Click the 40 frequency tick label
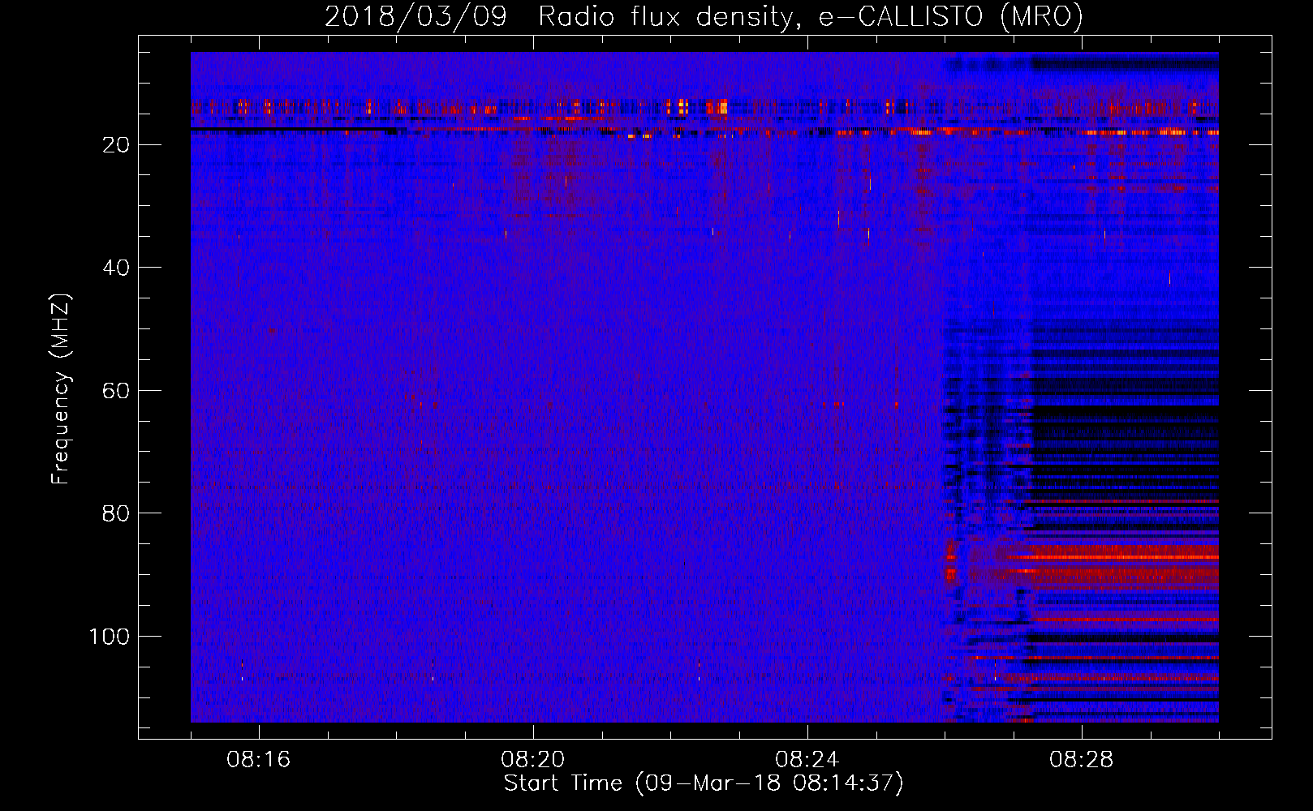The width and height of the screenshot is (1313, 811). pos(116,268)
